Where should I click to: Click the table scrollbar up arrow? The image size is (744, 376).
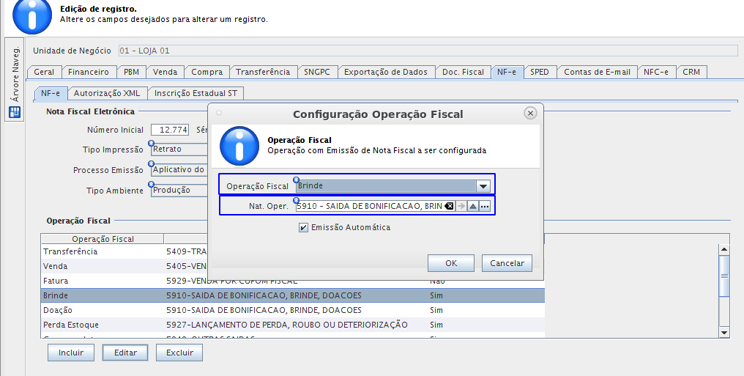coord(724,248)
